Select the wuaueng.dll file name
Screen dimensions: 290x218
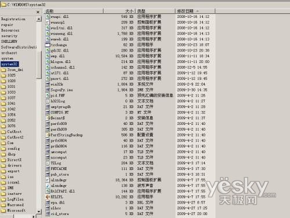tap(61, 34)
